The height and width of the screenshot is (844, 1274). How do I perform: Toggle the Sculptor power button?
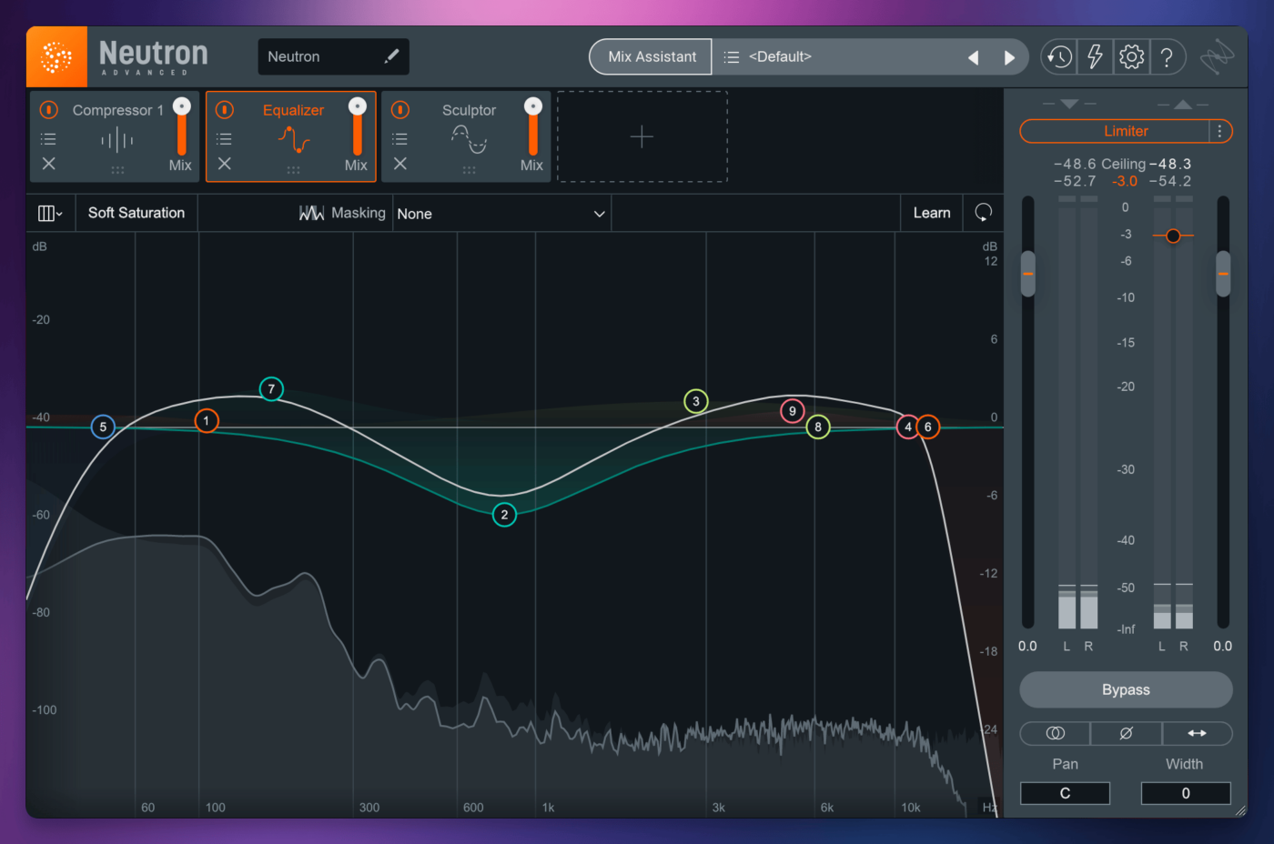[x=400, y=109]
